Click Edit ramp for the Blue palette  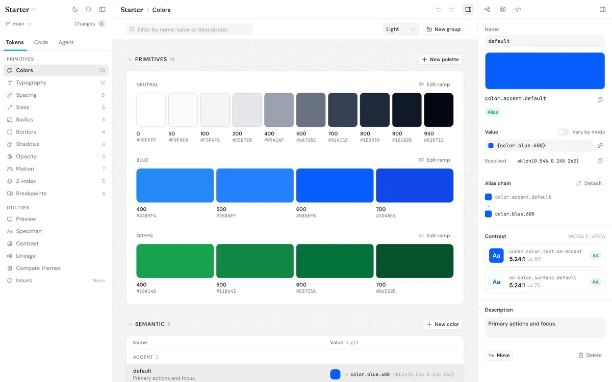tap(434, 160)
